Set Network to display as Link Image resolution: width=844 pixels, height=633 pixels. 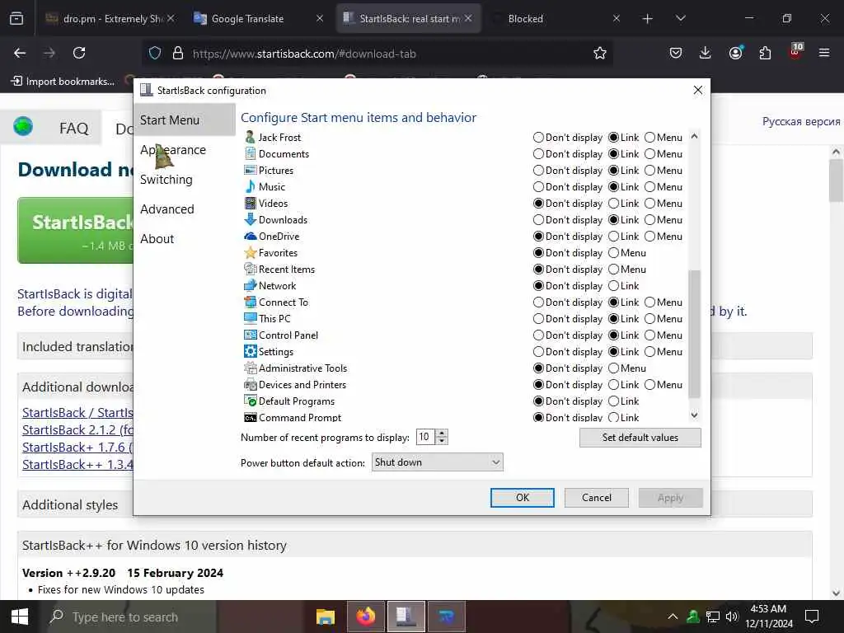(613, 286)
